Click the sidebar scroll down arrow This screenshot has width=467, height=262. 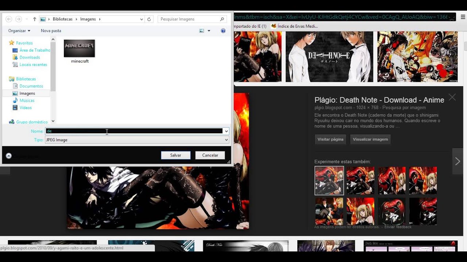[53, 121]
